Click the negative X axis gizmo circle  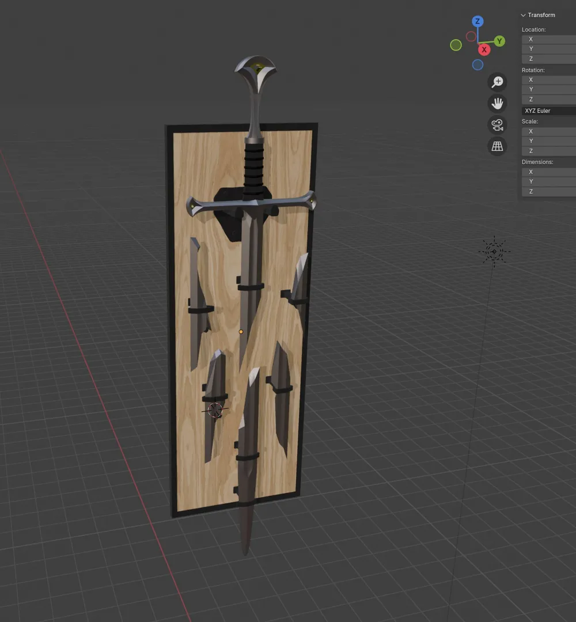click(471, 37)
